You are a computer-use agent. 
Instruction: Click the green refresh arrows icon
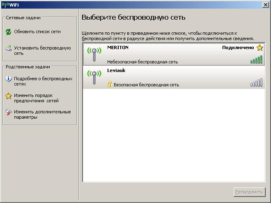click(x=8, y=32)
